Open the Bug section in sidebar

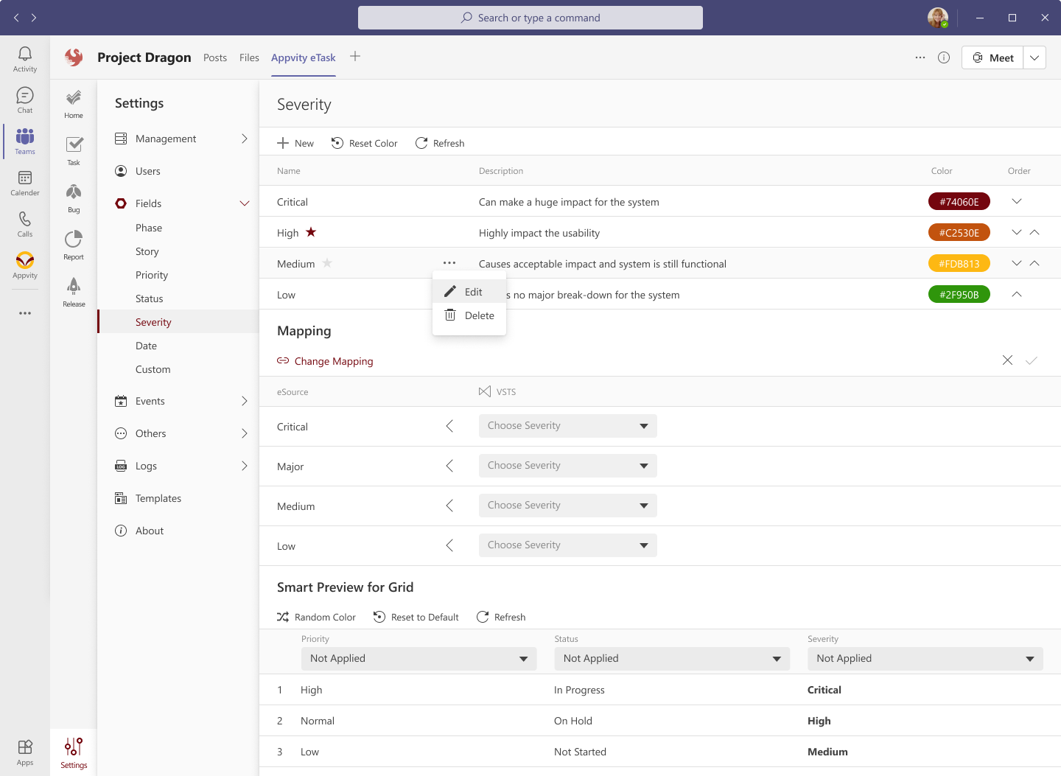tap(74, 198)
